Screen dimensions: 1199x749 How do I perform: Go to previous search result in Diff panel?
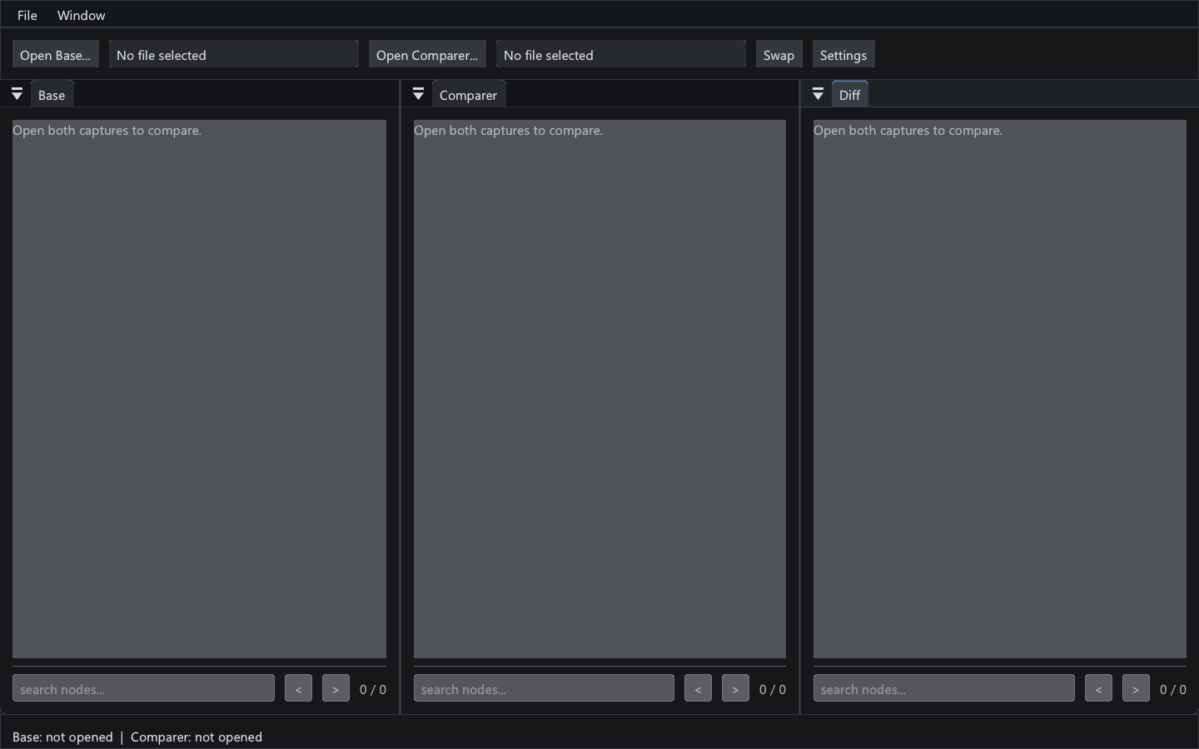click(1098, 689)
